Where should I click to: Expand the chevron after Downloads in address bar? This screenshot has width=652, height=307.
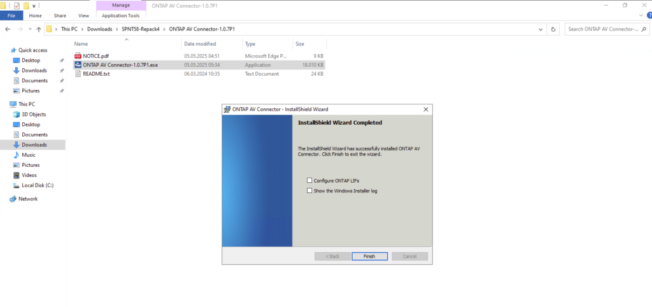[x=117, y=29]
